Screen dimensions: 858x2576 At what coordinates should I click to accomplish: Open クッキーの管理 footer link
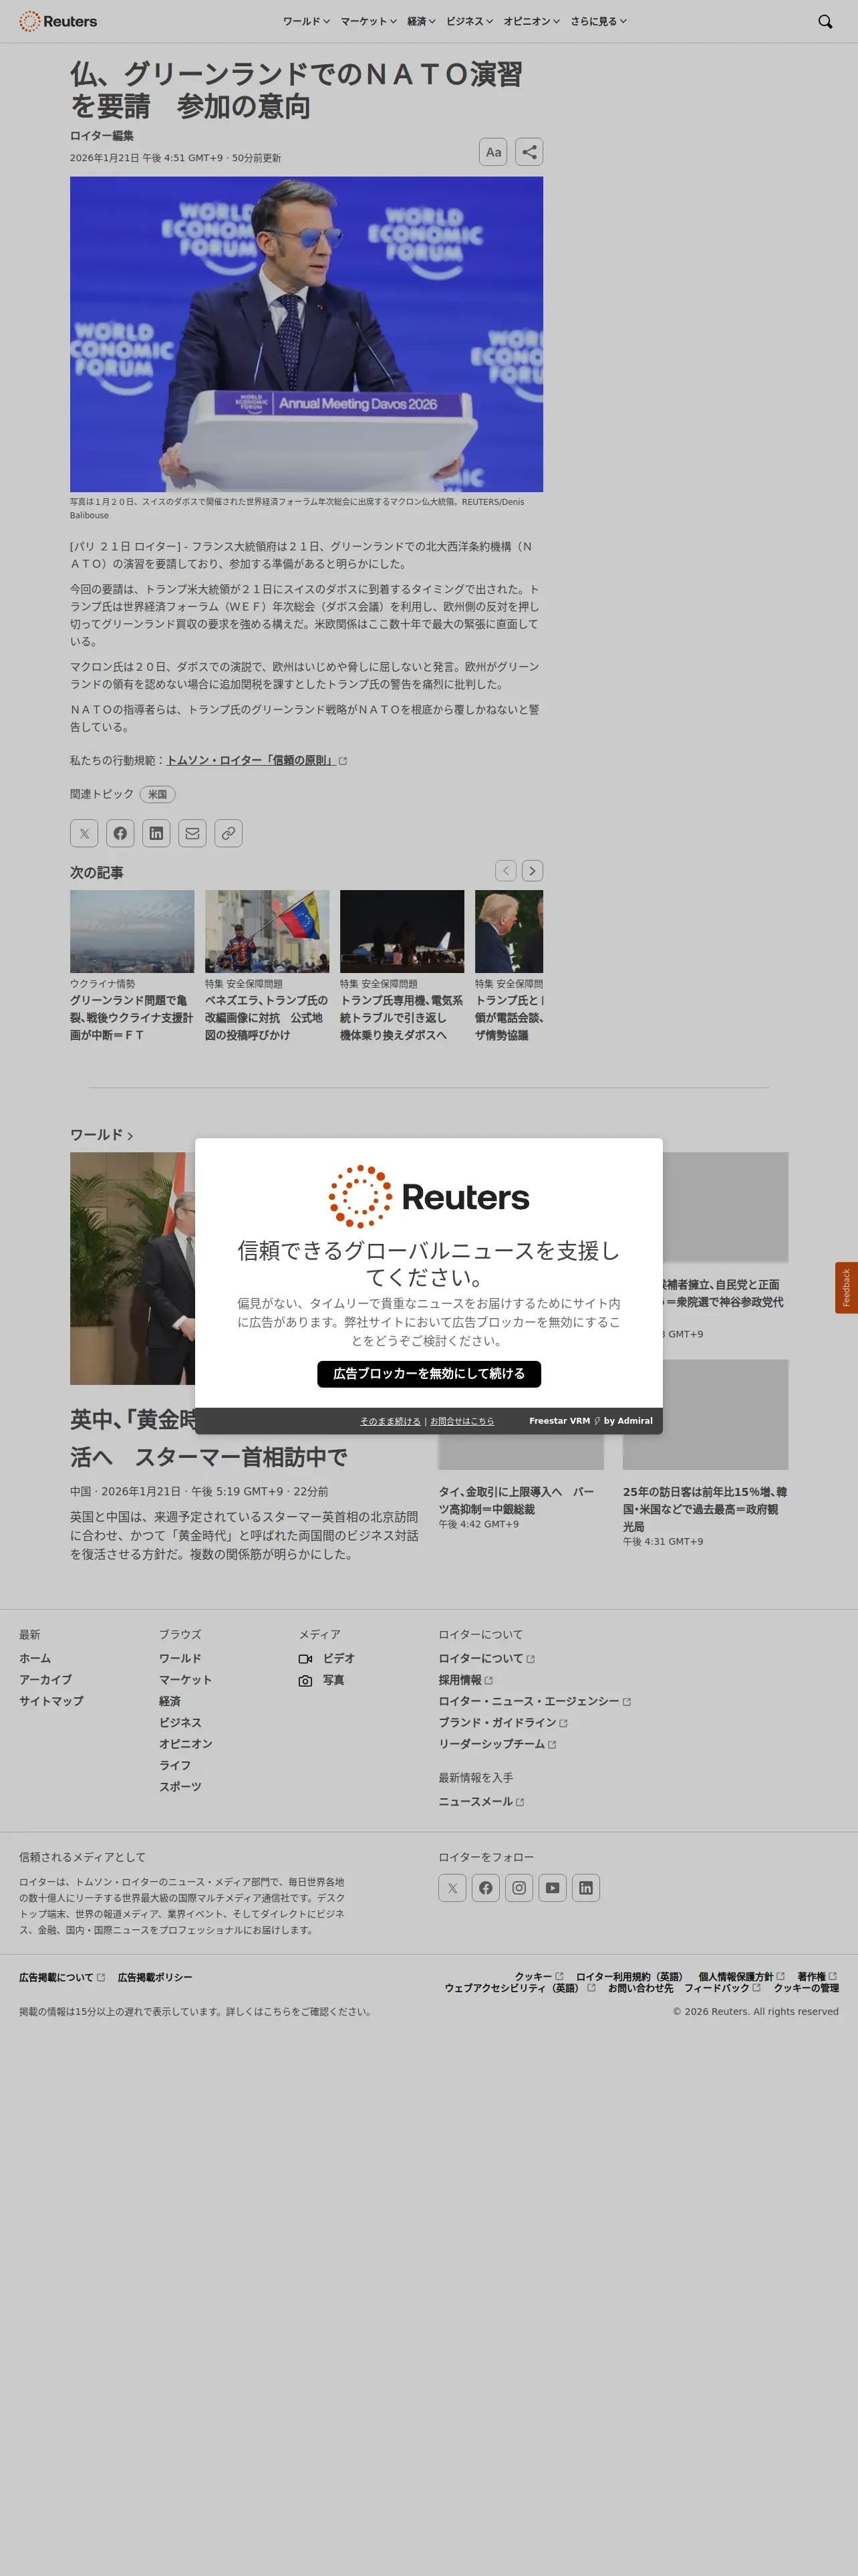point(806,1989)
